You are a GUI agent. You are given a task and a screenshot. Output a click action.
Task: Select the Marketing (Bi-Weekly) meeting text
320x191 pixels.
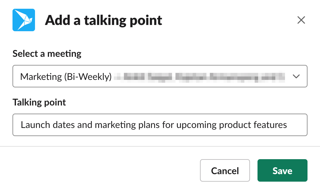66,77
